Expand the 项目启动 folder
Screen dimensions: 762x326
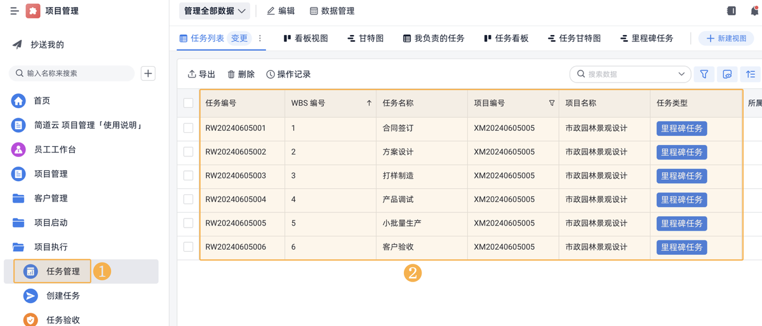(x=40, y=222)
